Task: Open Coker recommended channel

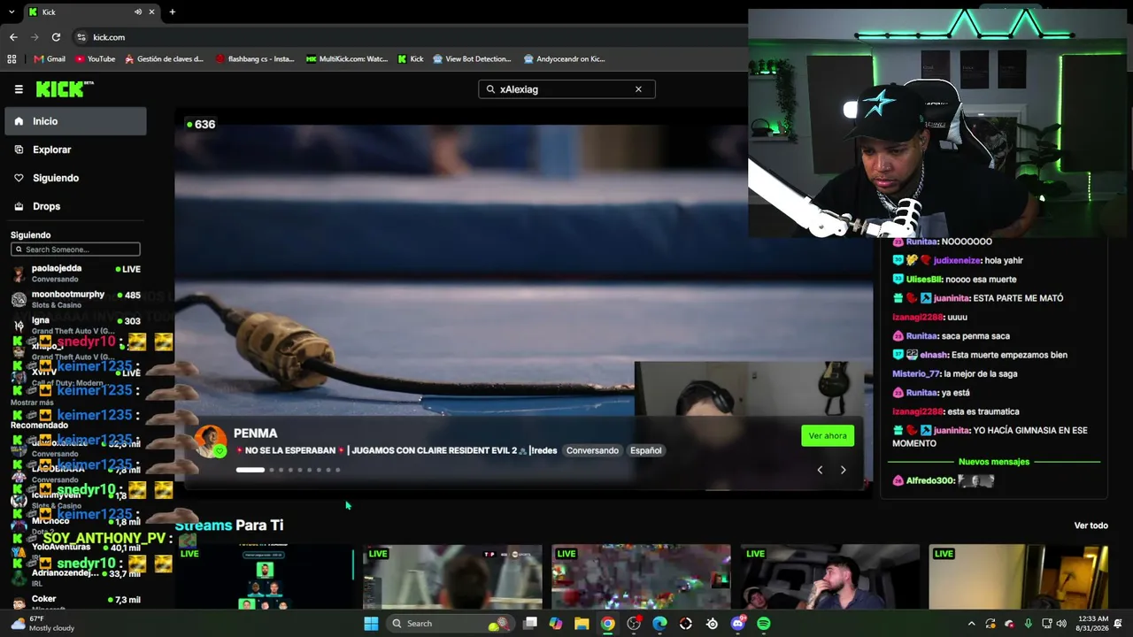Action: point(75,602)
